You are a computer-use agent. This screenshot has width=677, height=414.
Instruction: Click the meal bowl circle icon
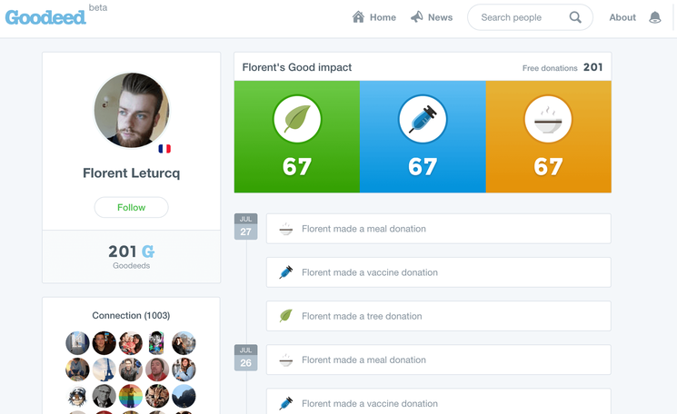pos(548,119)
